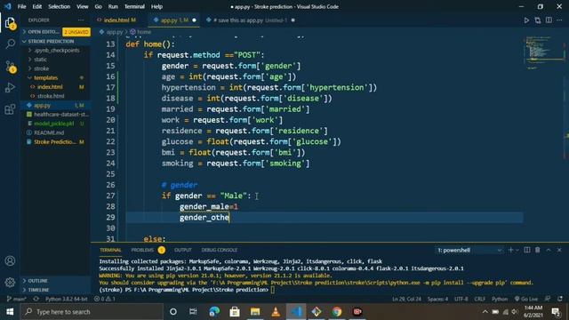The image size is (569, 320).
Task: Split the editor right
Action: click(549, 20)
